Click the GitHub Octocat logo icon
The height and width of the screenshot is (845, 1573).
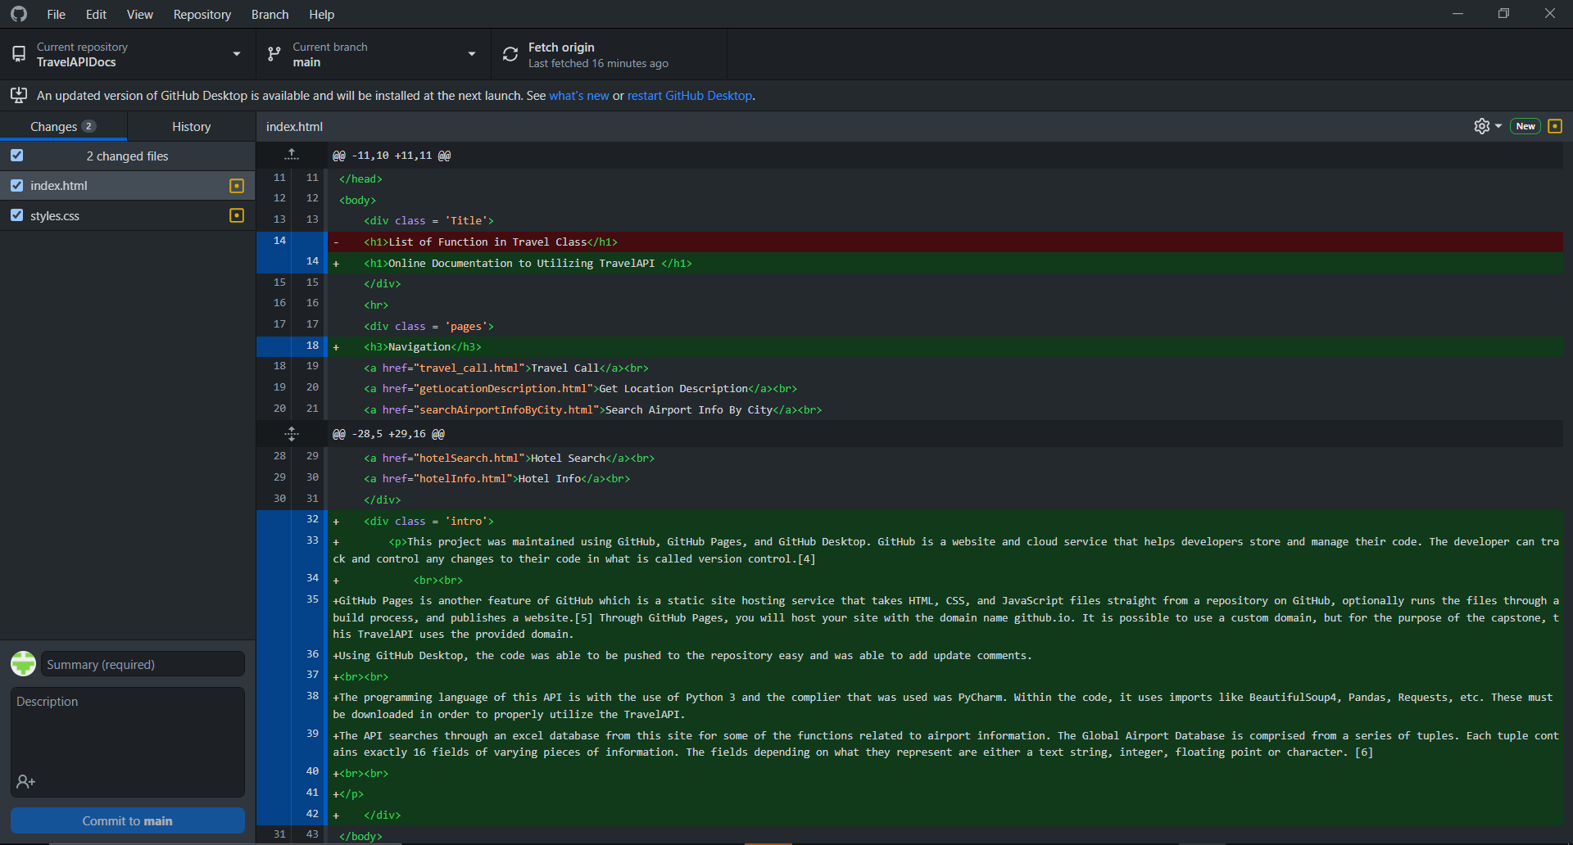[x=18, y=14]
